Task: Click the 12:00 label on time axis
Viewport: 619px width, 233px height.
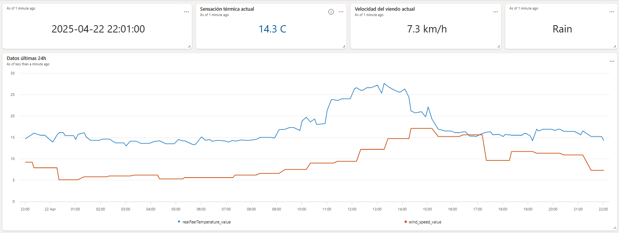Action: pos(352,209)
